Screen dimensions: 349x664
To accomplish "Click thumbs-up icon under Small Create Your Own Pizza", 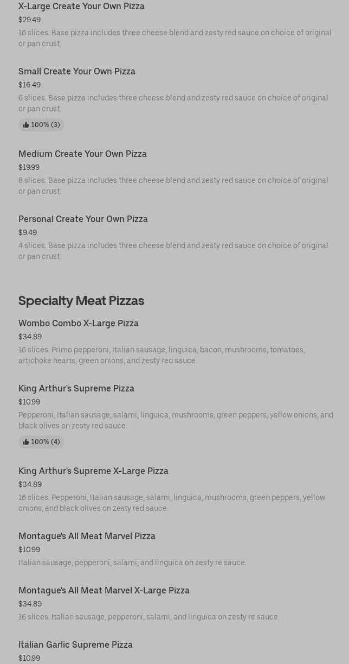I will [x=26, y=125].
